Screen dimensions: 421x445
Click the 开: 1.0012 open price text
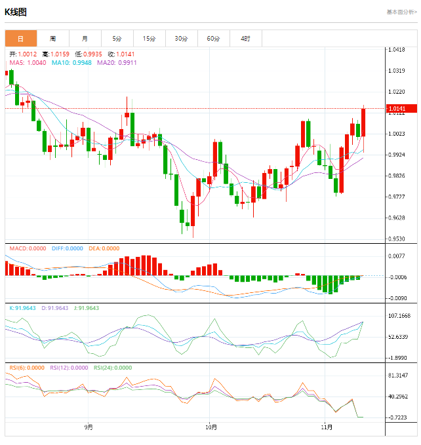(x=23, y=54)
